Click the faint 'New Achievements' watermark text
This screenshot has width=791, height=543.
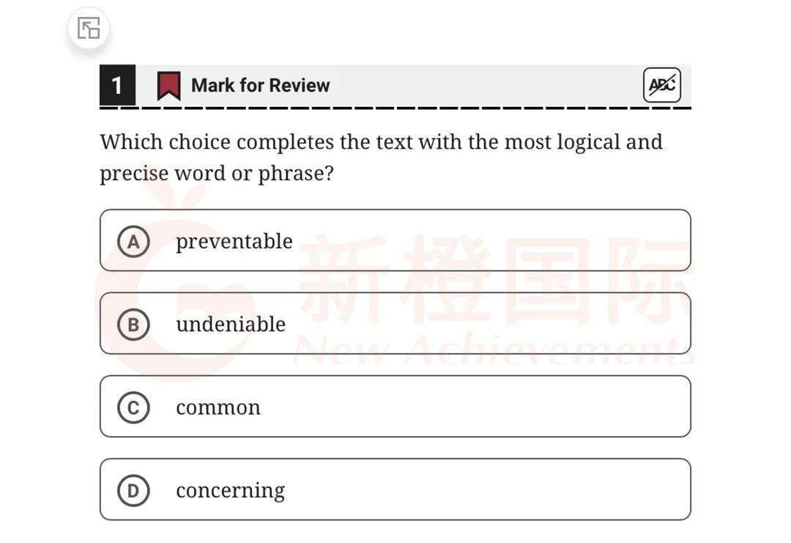pos(494,348)
